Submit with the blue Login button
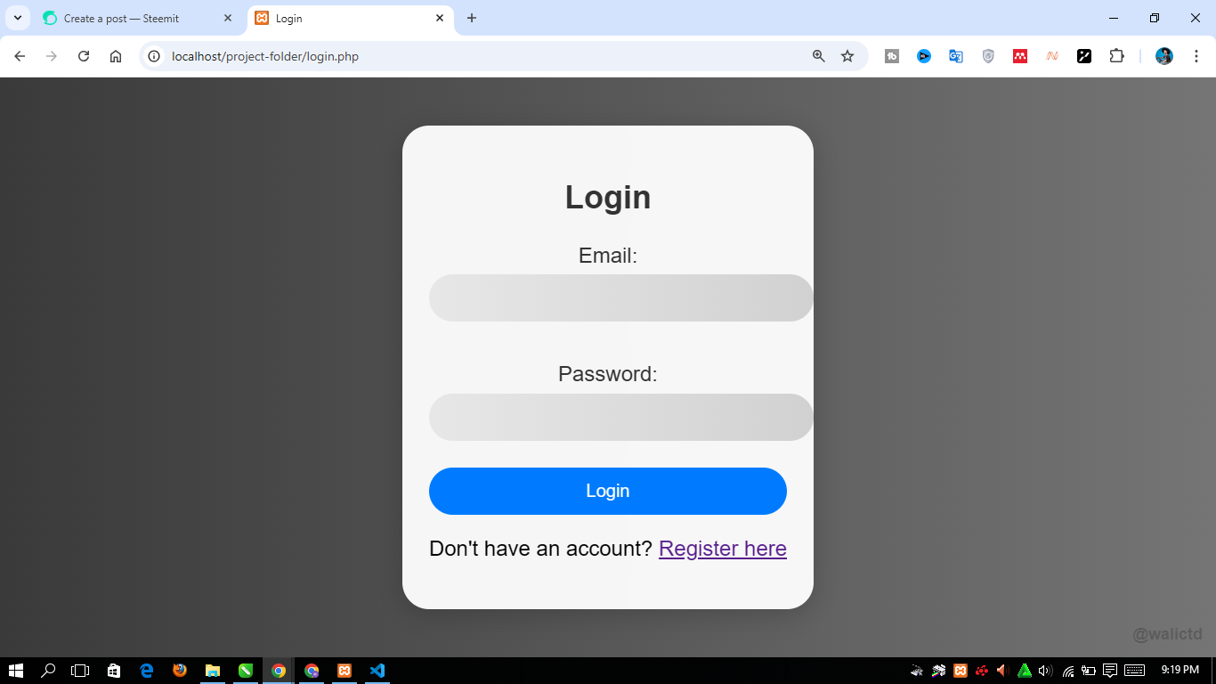This screenshot has width=1216, height=684. point(608,491)
